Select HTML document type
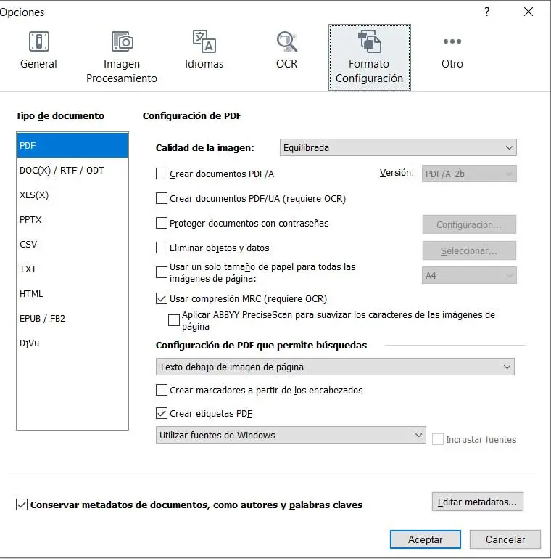Viewport: 551px width, 559px height. pyautogui.click(x=72, y=293)
